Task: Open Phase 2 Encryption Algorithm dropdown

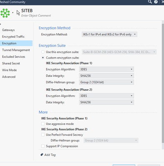Action: [x=106, y=96]
